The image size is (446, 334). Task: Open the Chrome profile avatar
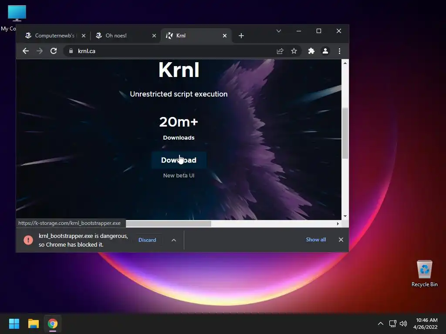pos(325,51)
